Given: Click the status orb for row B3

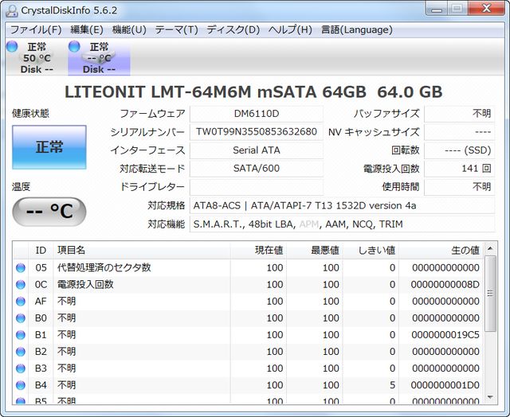Looking at the screenshot, I should tap(21, 368).
